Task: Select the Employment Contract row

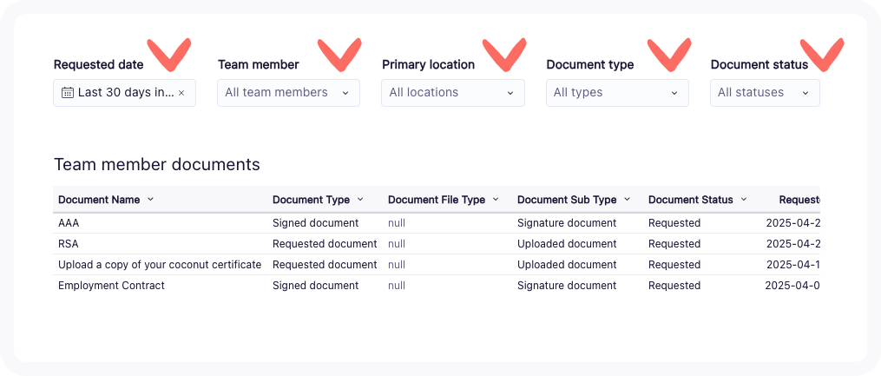Action: (111, 286)
